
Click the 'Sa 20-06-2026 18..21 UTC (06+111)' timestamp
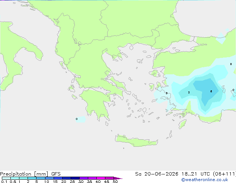[185, 174]
